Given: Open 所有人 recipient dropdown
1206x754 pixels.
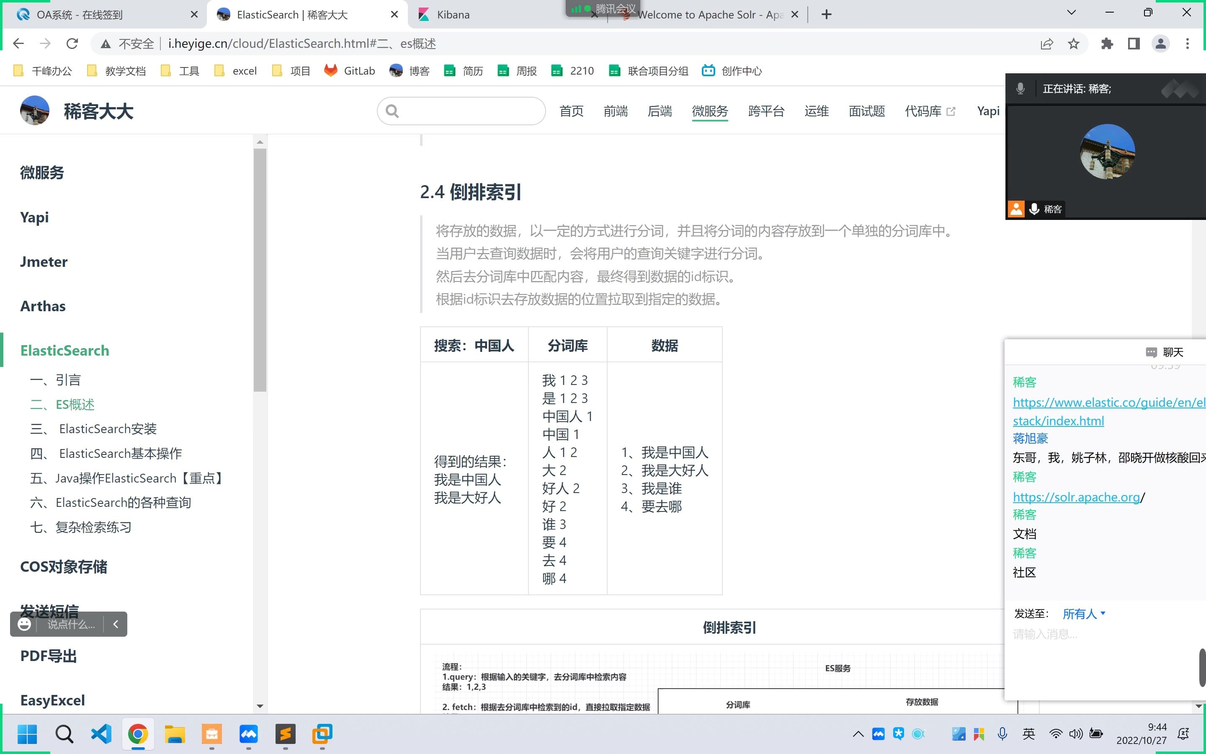Looking at the screenshot, I should [1084, 614].
